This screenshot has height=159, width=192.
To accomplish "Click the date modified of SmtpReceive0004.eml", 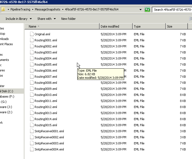I will point(113,149).
